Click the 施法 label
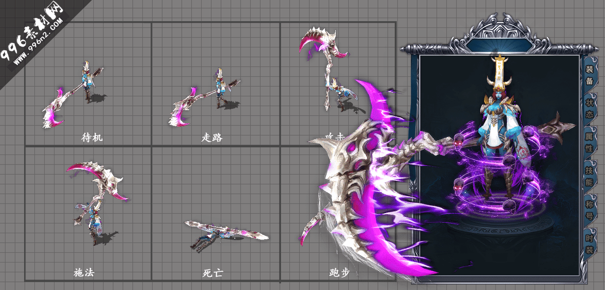 (x=85, y=273)
